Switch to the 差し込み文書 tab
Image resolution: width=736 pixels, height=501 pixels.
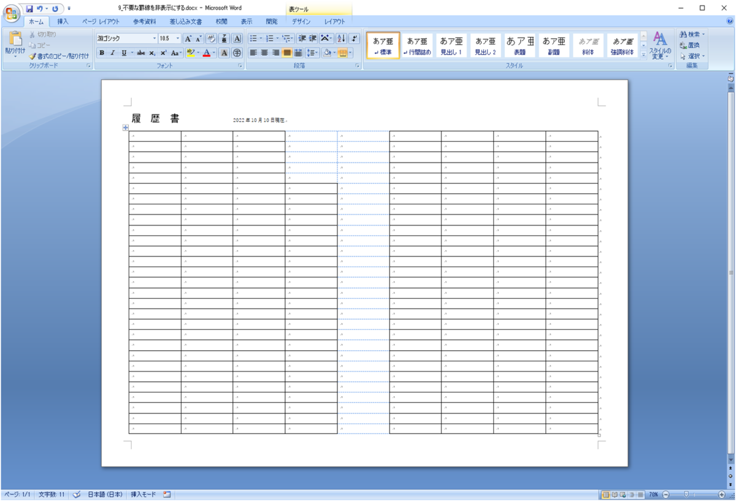click(x=186, y=21)
